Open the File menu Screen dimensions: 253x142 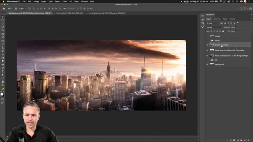24,2
